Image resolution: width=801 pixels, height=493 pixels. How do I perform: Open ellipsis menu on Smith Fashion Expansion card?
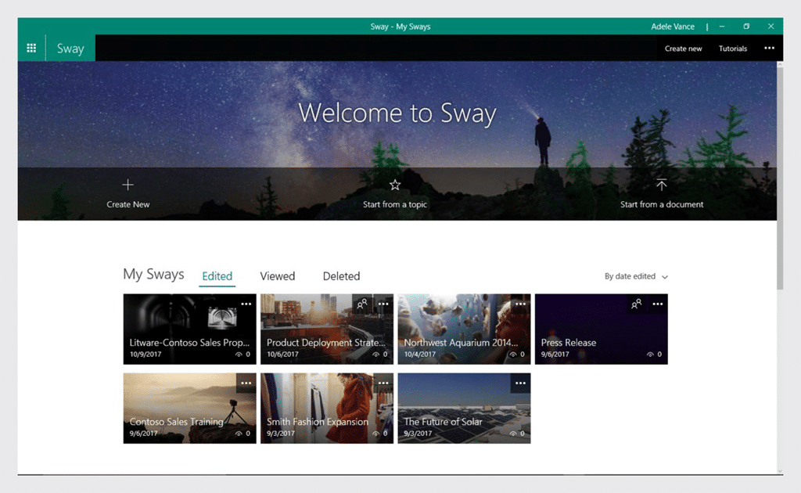pos(383,383)
